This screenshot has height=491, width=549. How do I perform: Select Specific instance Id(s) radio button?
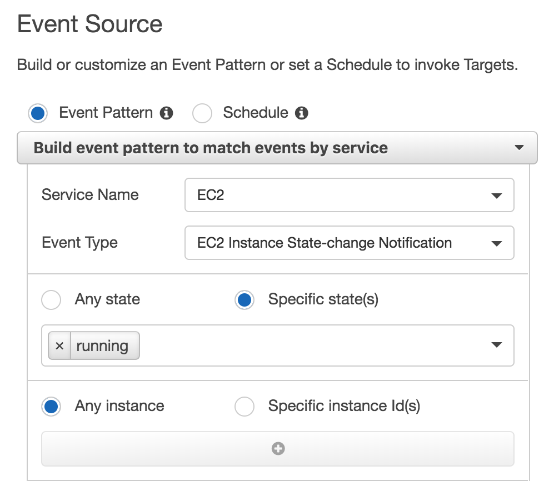click(x=244, y=407)
